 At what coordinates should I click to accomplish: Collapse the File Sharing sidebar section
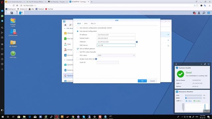65,28
